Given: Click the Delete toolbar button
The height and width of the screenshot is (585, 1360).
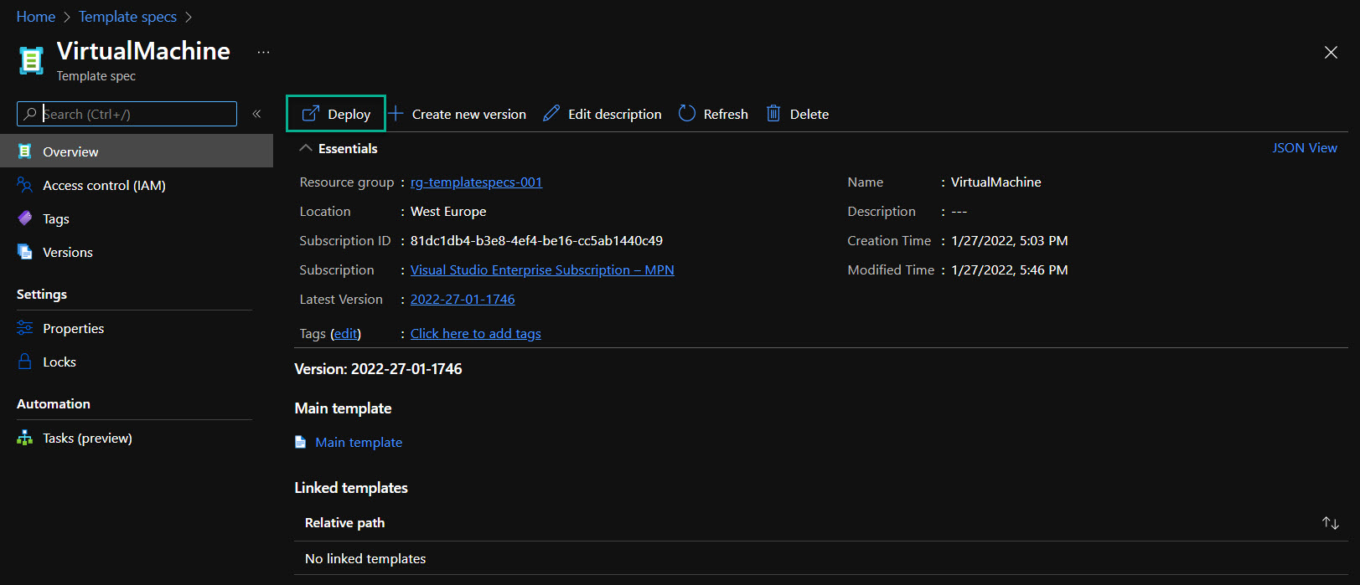Looking at the screenshot, I should point(798,114).
